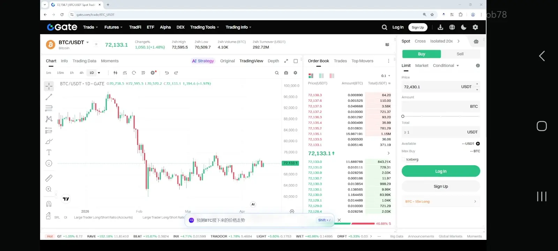
Task: Open the tutorial guide book icon
Action: coord(387,45)
